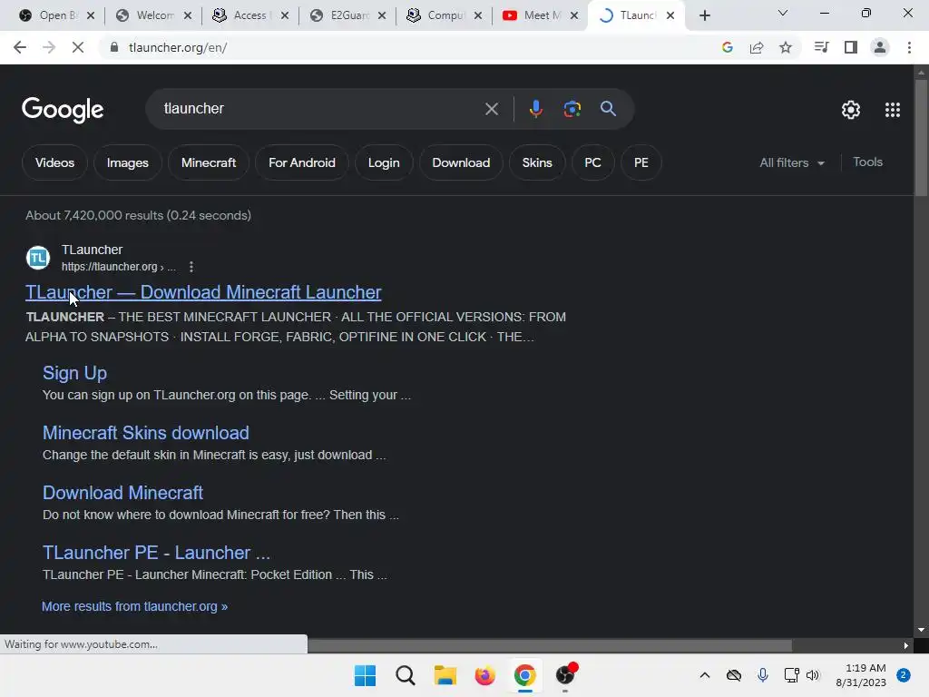The height and width of the screenshot is (697, 929).
Task: Open File Explorer from taskbar
Action: pyautogui.click(x=445, y=675)
